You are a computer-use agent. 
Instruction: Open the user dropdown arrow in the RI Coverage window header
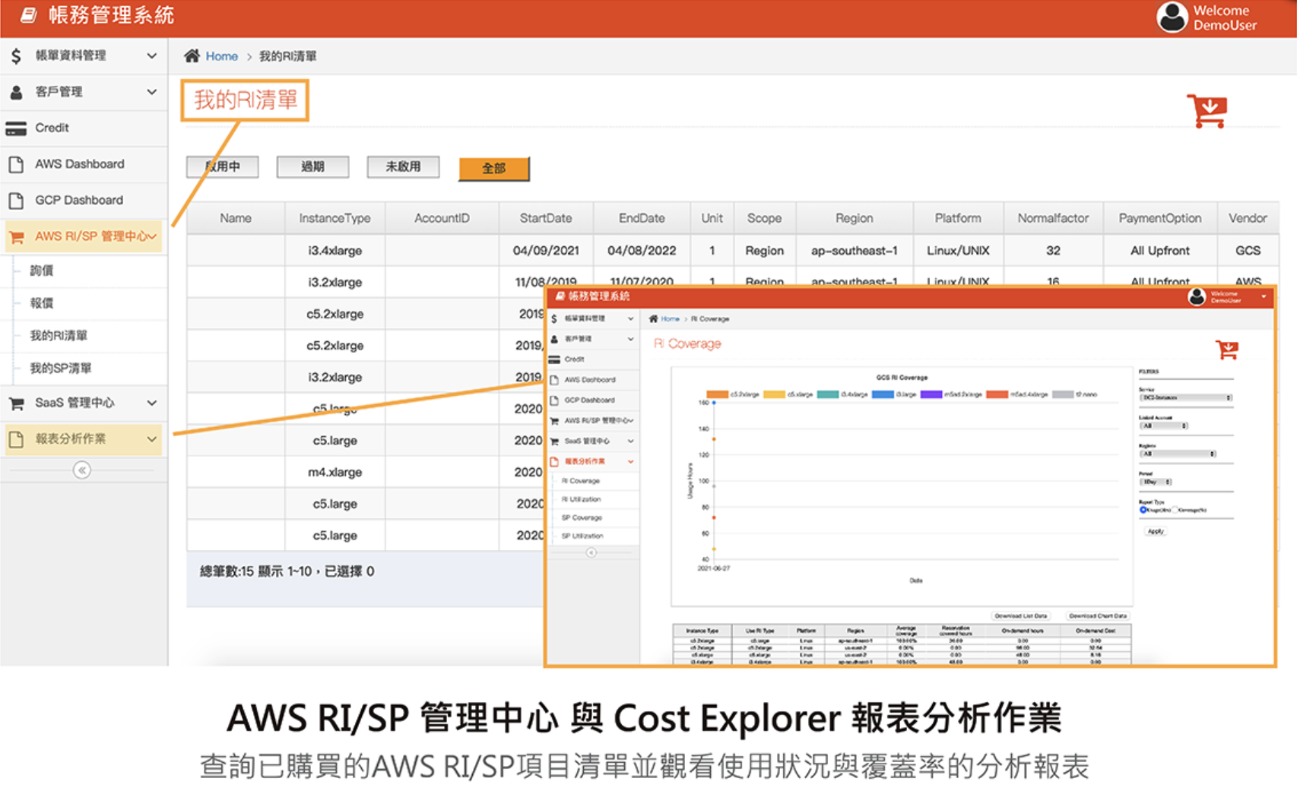(x=1264, y=296)
